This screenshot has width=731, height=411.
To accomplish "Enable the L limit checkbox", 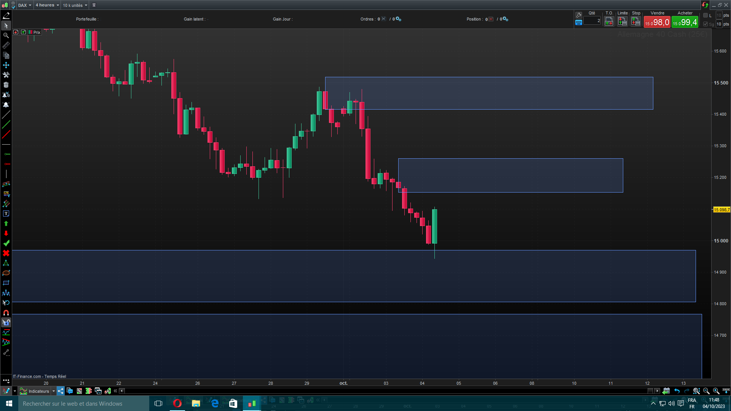I will pos(705,15).
